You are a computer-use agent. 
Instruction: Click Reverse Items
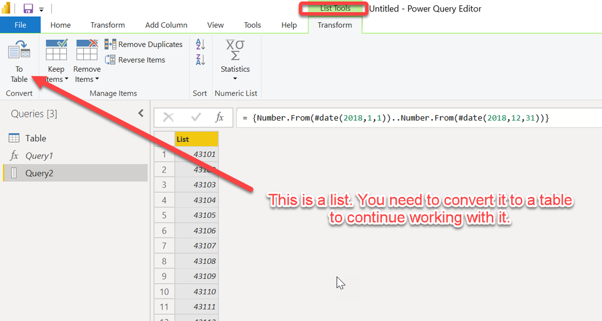pos(135,60)
